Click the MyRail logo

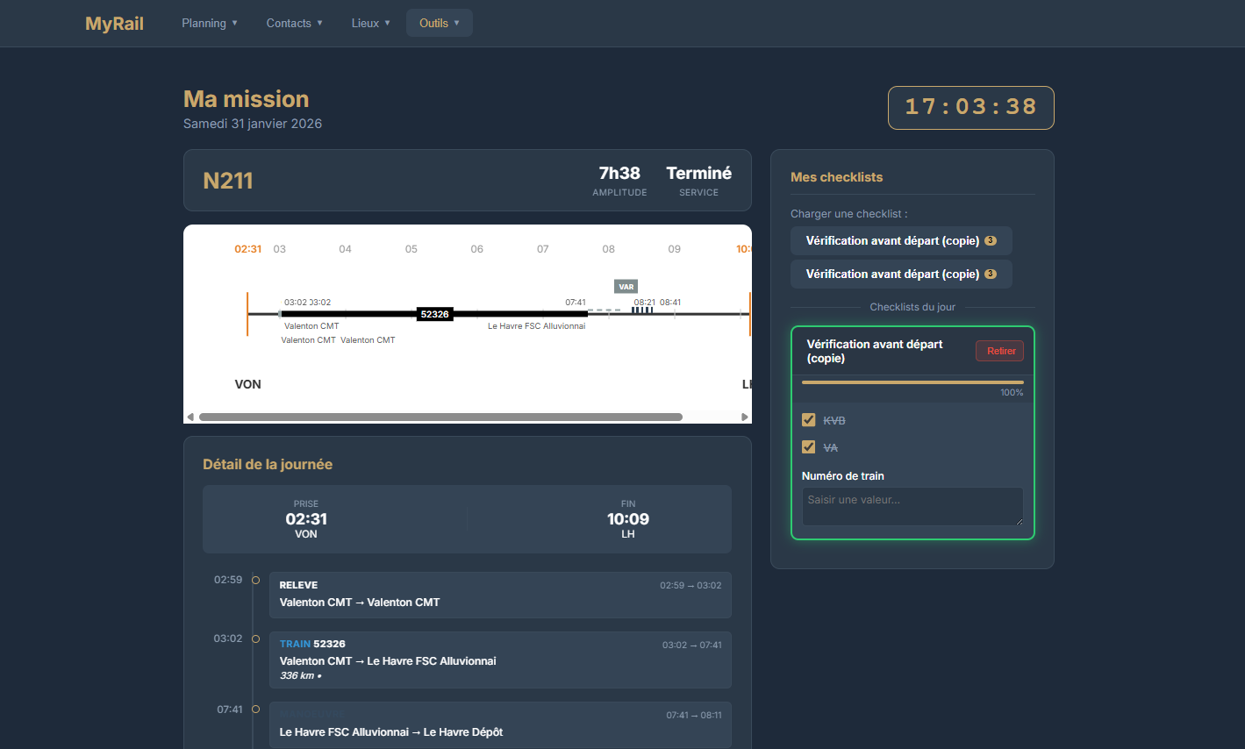tap(114, 24)
